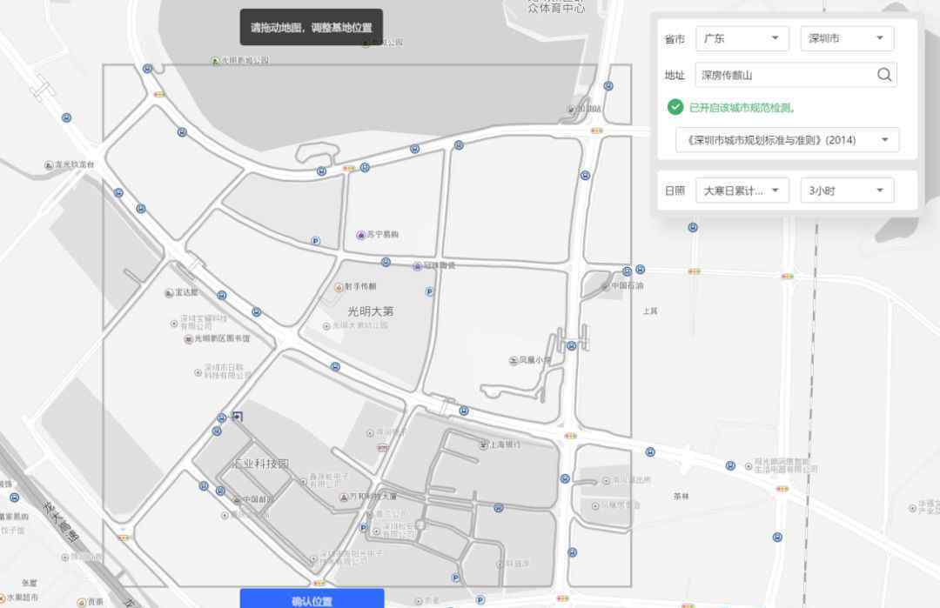Click the 龙大高速 highway label

coord(60,521)
